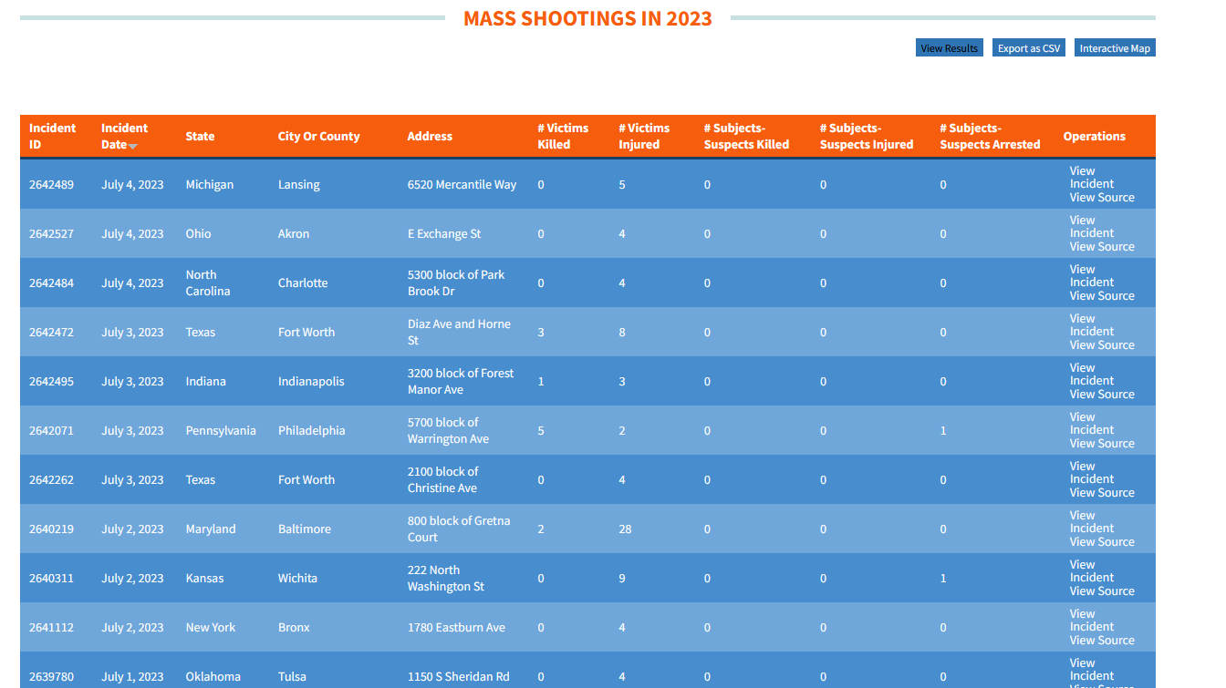View Source for Lansing, Michigan row
The image size is (1226, 688).
pyautogui.click(x=1102, y=198)
